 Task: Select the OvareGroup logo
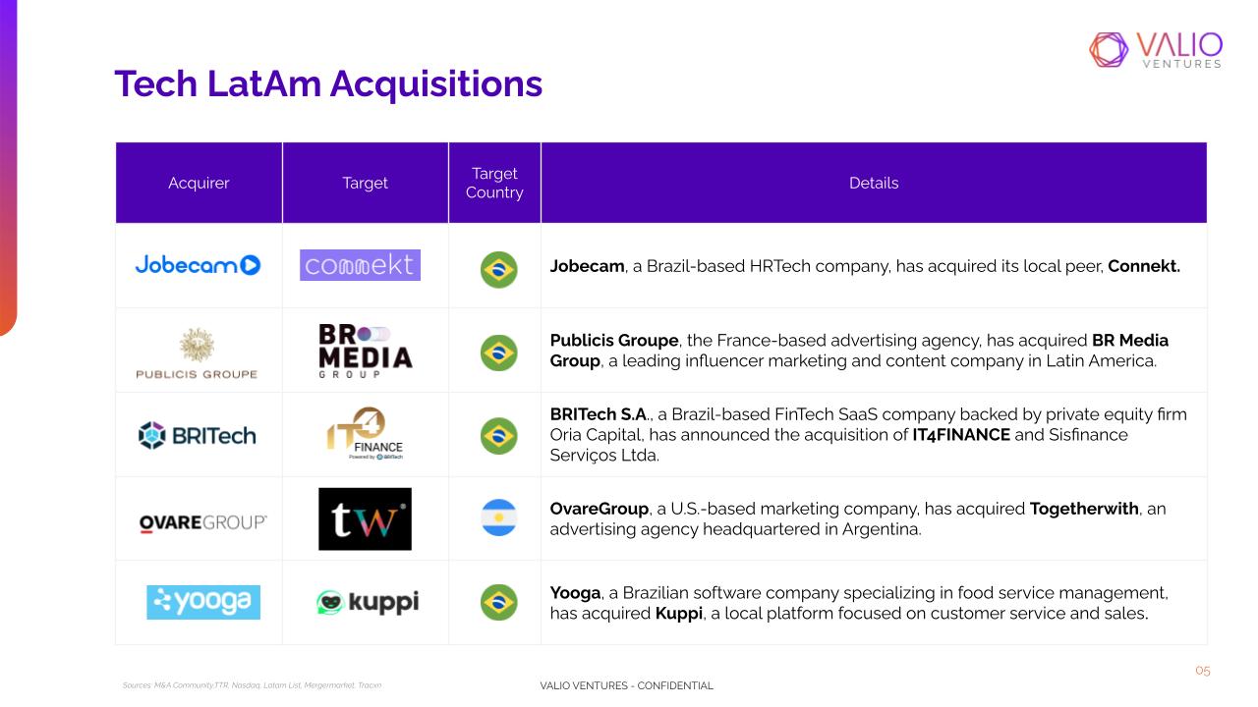(202, 522)
